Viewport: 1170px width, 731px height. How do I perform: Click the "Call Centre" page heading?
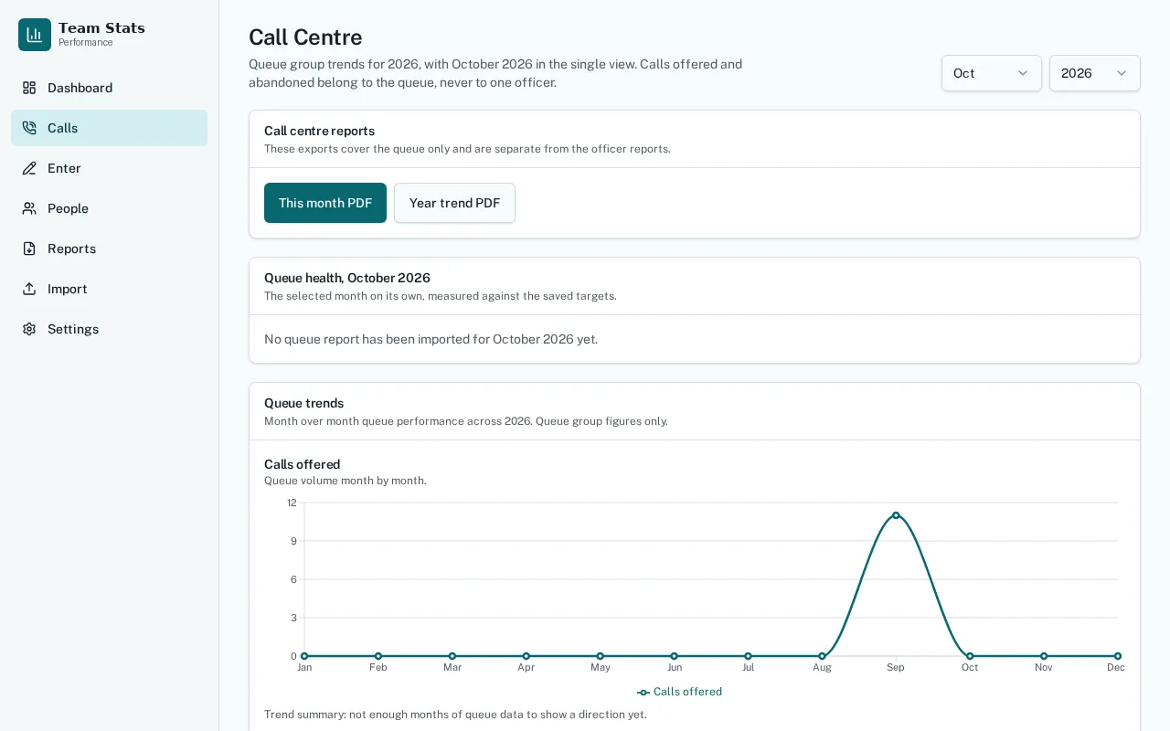(305, 37)
